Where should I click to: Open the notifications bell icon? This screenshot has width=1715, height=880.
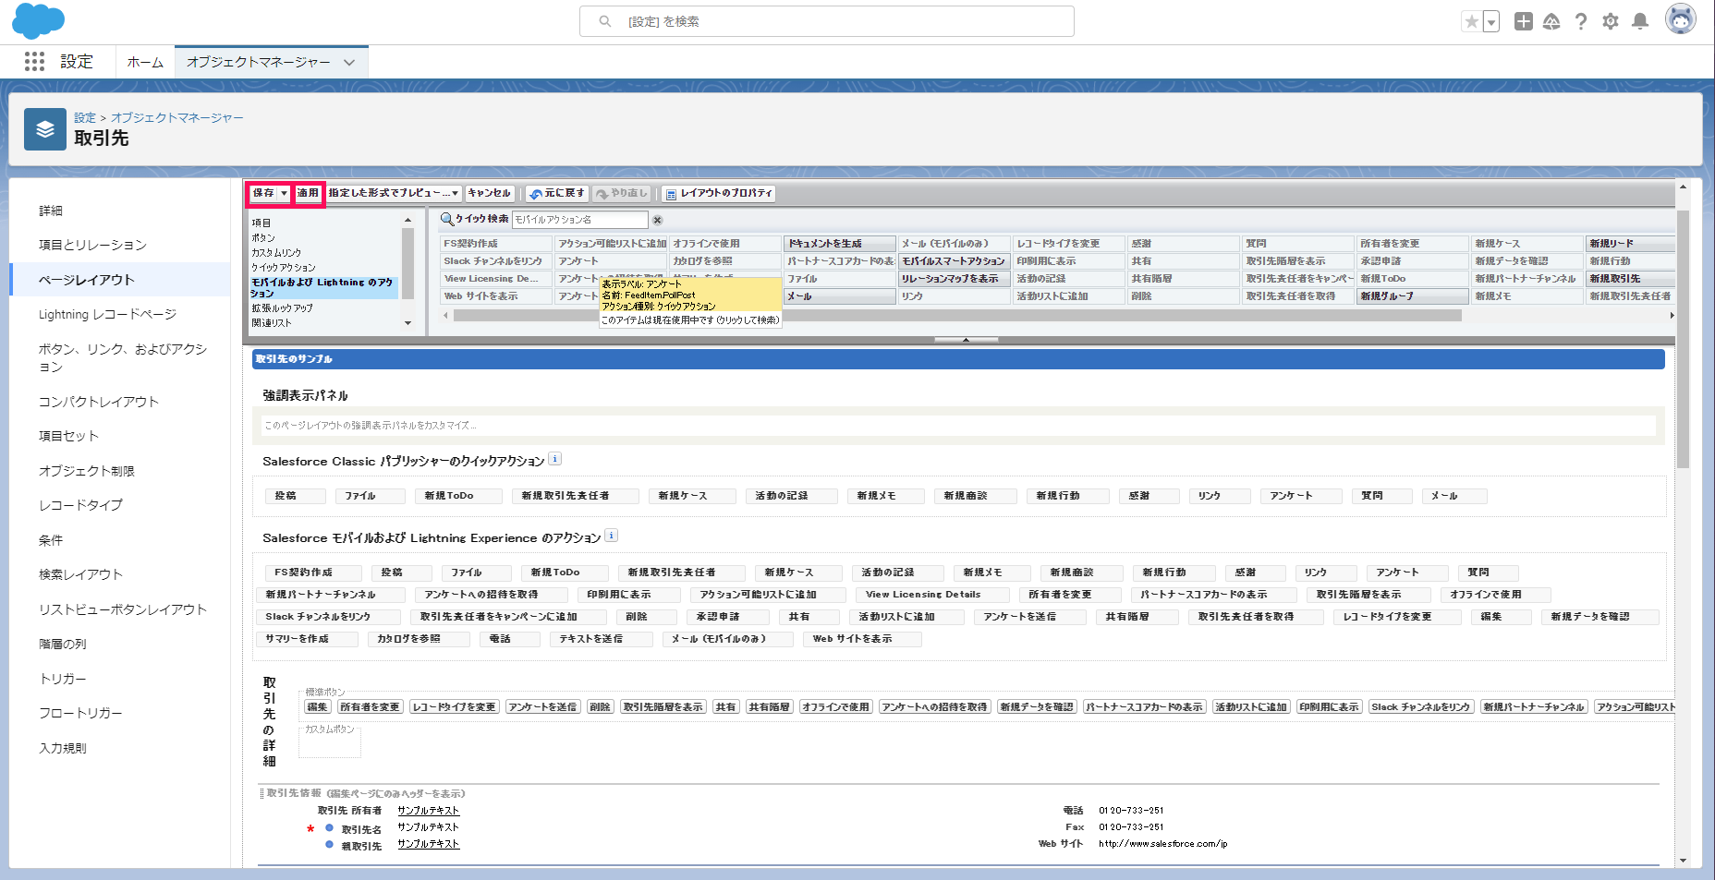1640,21
